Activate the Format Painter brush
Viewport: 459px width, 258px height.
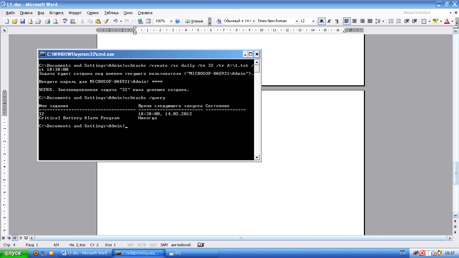(x=106, y=21)
